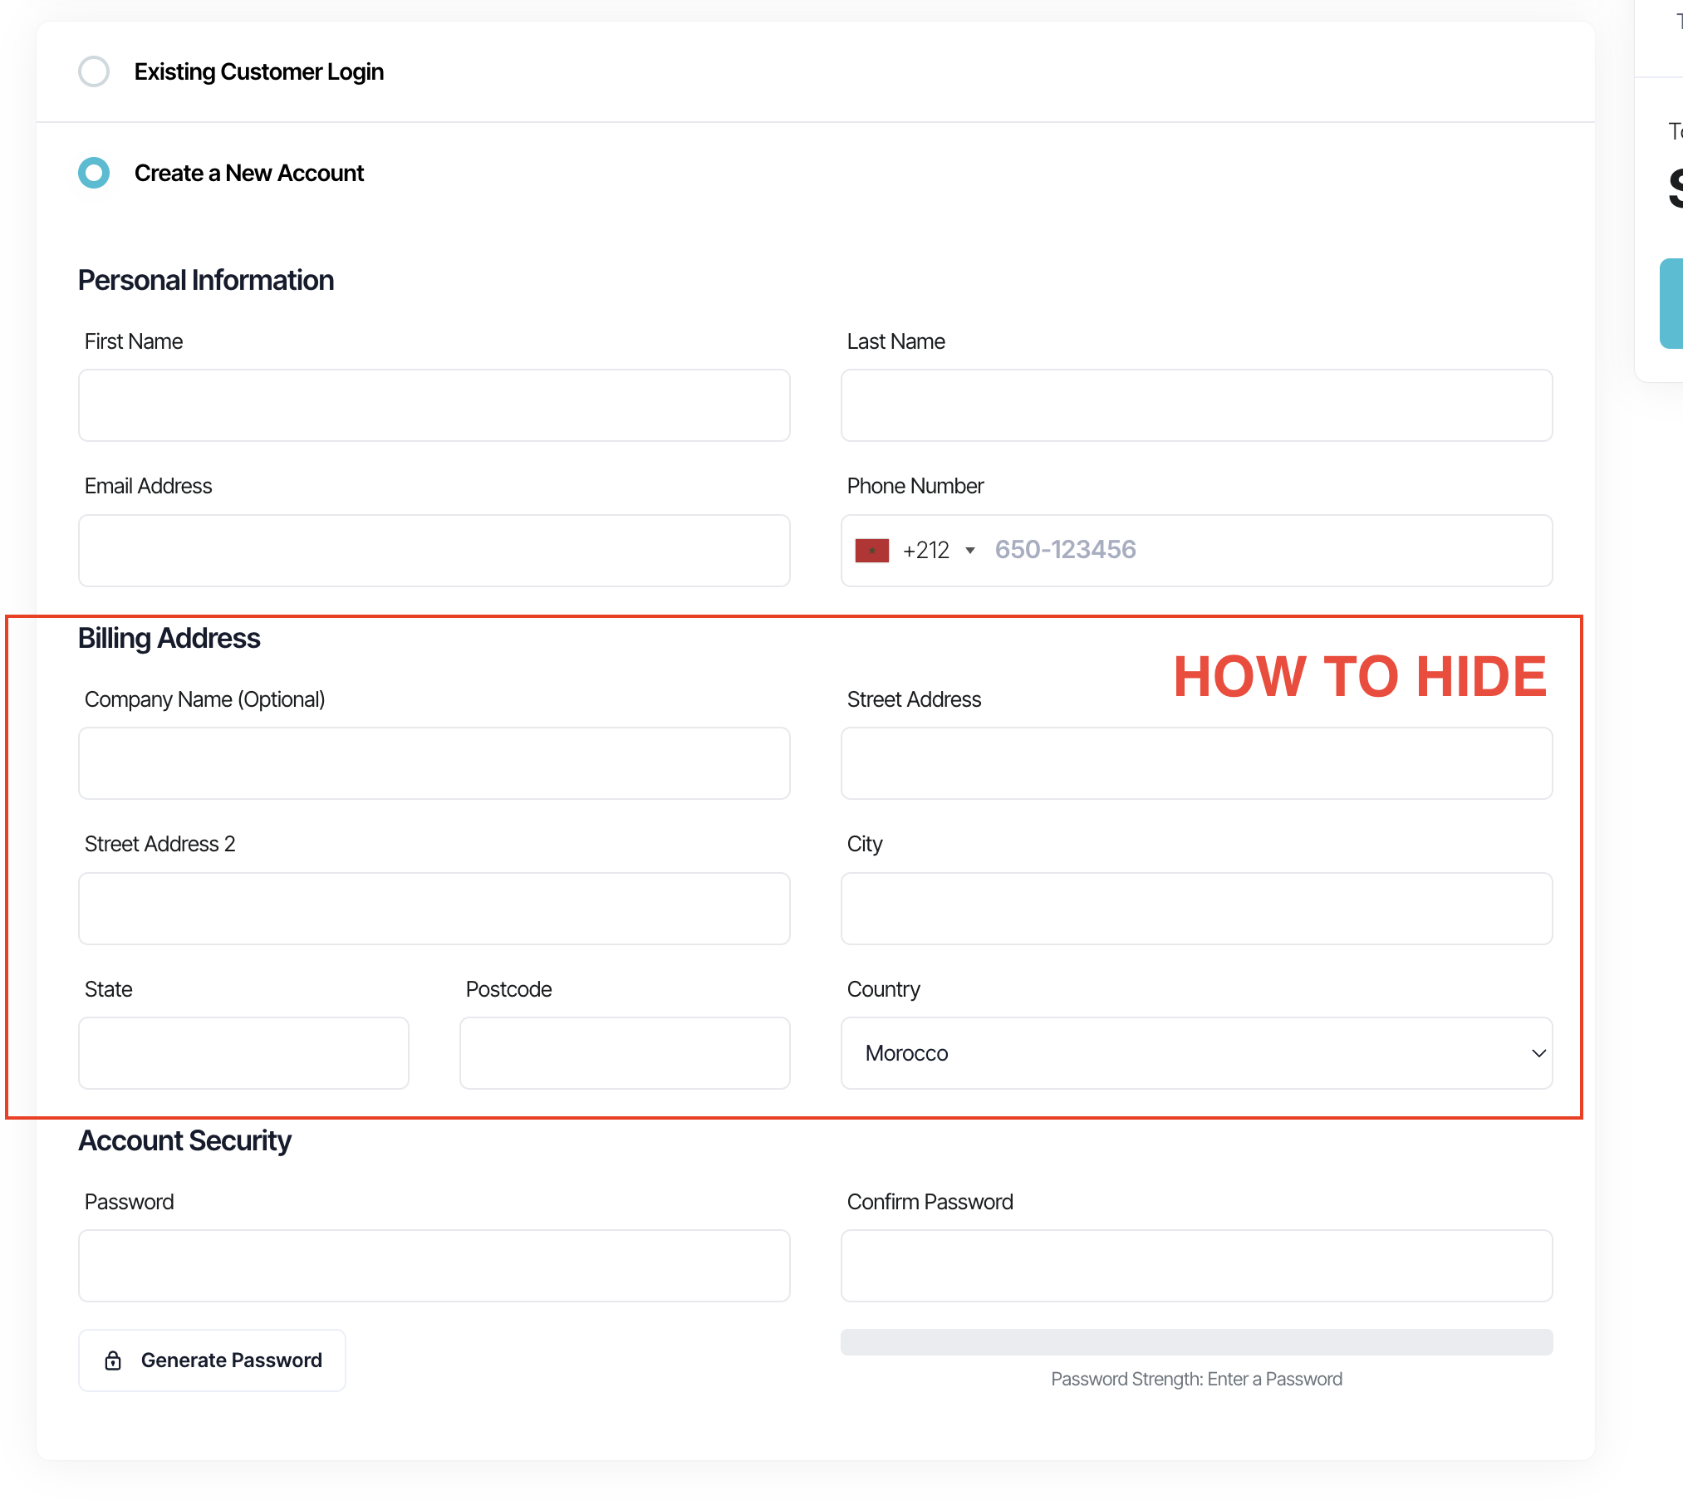Click the lock icon in Generate Password
The width and height of the screenshot is (1683, 1505).
point(113,1360)
